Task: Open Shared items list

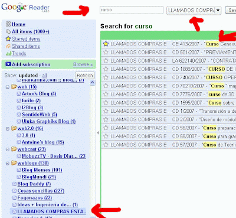Action: pyautogui.click(x=26, y=46)
